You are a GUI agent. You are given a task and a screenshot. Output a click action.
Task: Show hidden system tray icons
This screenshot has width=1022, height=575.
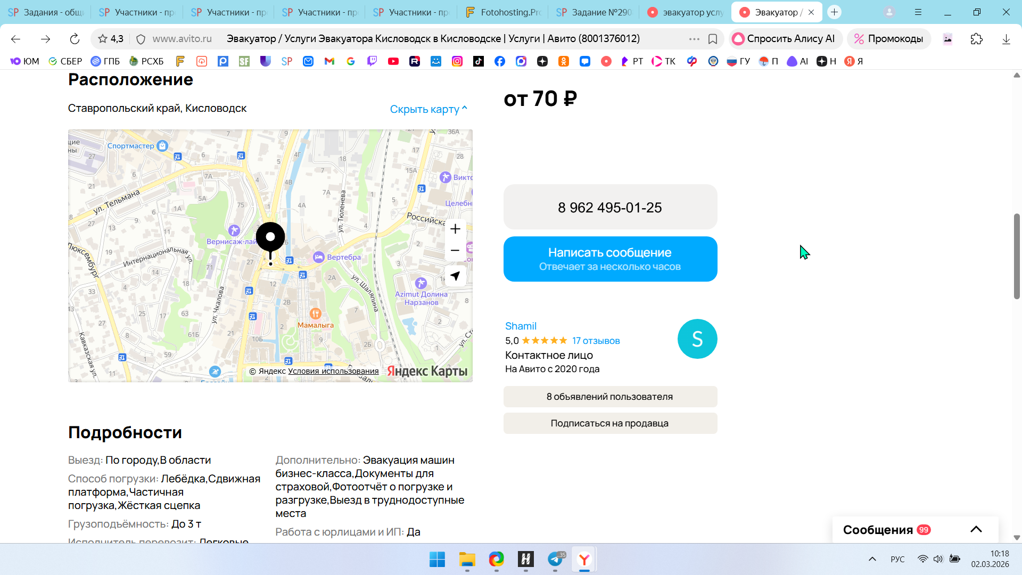(872, 559)
